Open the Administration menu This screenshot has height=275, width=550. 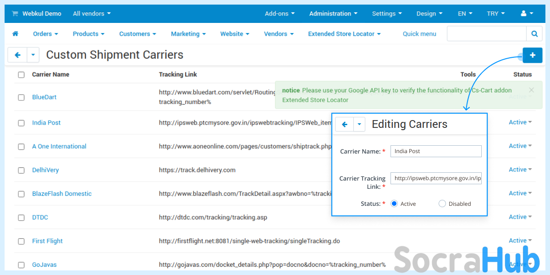tap(333, 14)
